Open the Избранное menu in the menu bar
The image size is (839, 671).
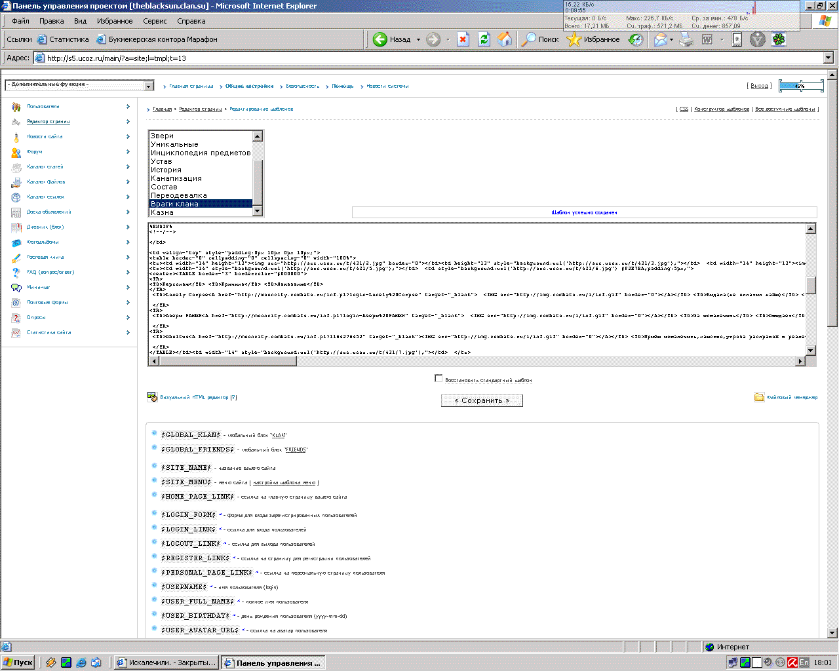[115, 21]
